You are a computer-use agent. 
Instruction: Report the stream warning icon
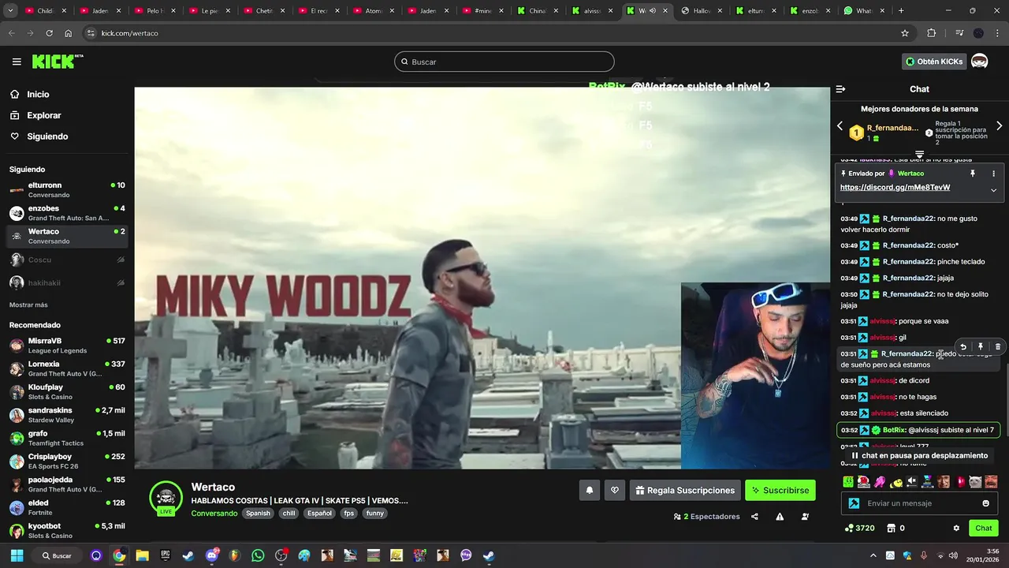coord(780,517)
